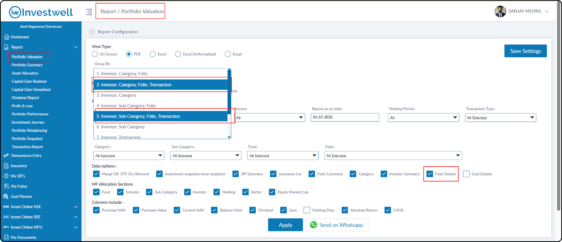The width and height of the screenshot is (562, 242).
Task: Choose group option 6. Investor, Sub Category
Action: pos(161,127)
